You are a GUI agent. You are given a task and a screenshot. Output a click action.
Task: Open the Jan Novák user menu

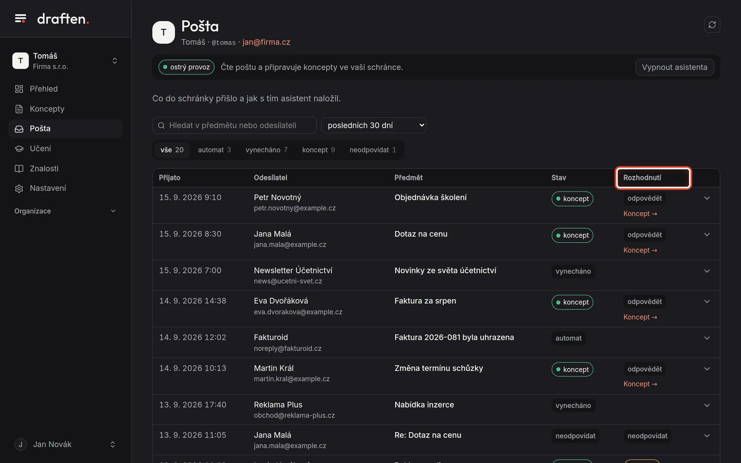click(65, 444)
